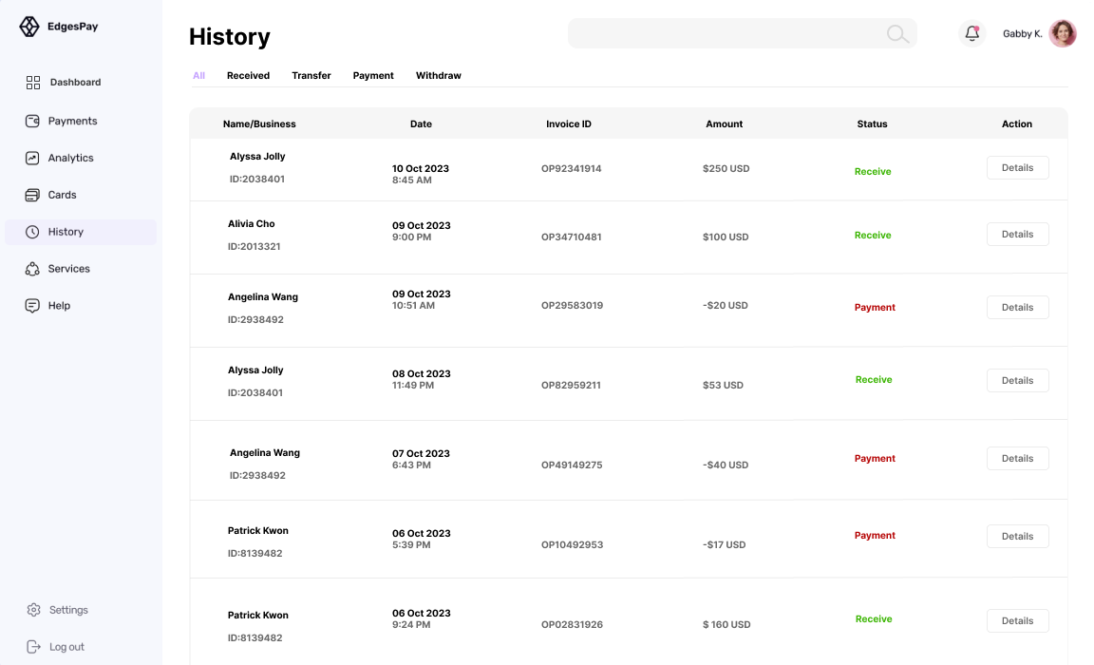Click the Log out icon
Image resolution: width=1094 pixels, height=665 pixels.
click(34, 647)
